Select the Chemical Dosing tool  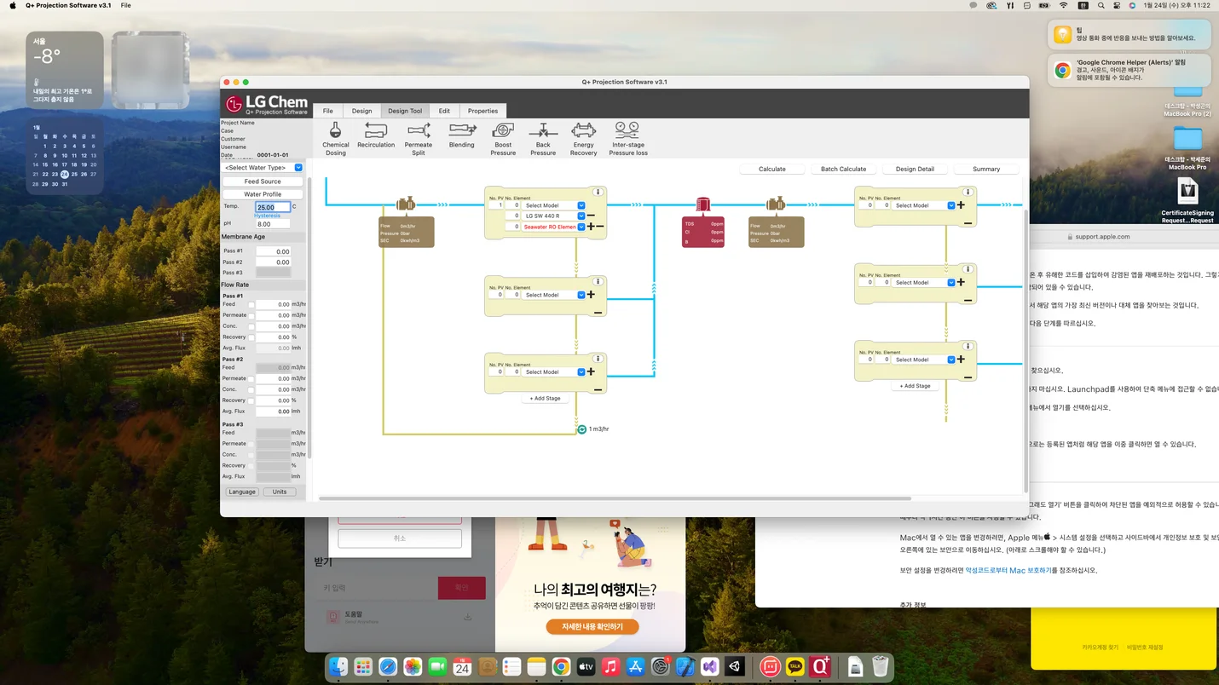point(335,138)
